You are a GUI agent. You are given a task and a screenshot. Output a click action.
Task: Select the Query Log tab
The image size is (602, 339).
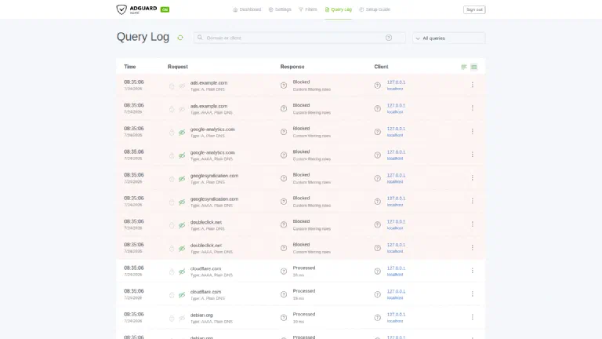(339, 9)
